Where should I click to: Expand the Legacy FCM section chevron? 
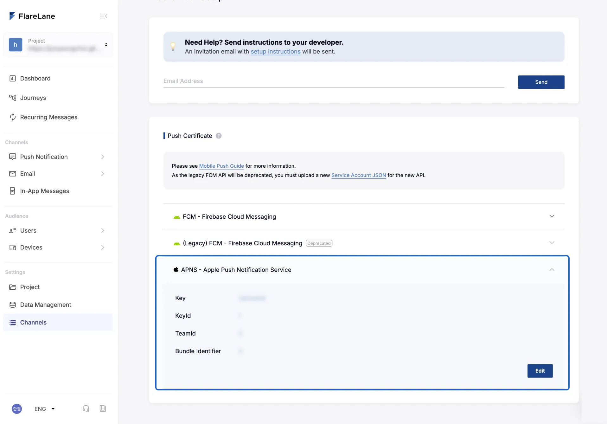(552, 243)
